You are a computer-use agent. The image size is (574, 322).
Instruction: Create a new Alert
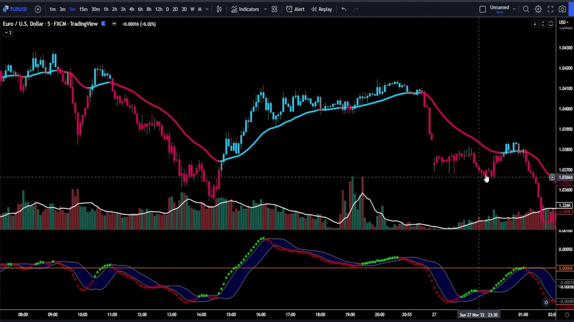click(295, 9)
